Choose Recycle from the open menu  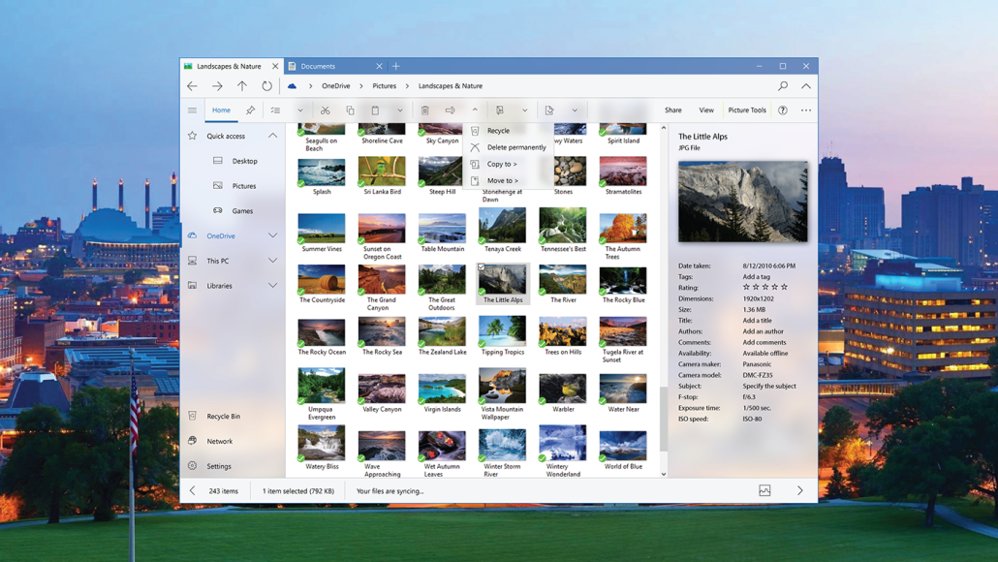[499, 131]
